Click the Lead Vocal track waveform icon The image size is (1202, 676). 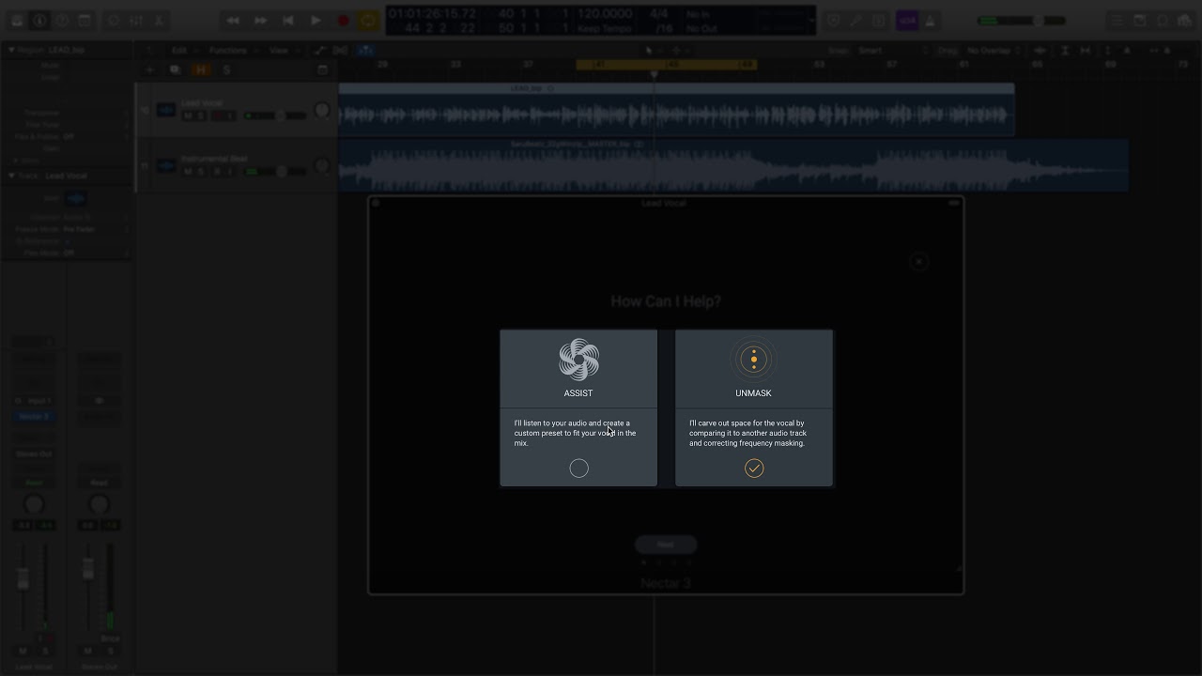pyautogui.click(x=166, y=110)
